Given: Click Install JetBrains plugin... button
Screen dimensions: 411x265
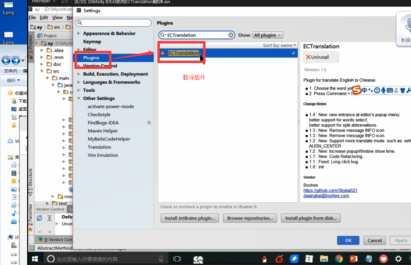Looking at the screenshot, I should click(189, 218).
